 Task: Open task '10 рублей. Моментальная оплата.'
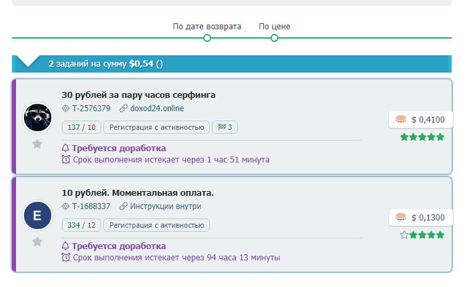pos(138,193)
